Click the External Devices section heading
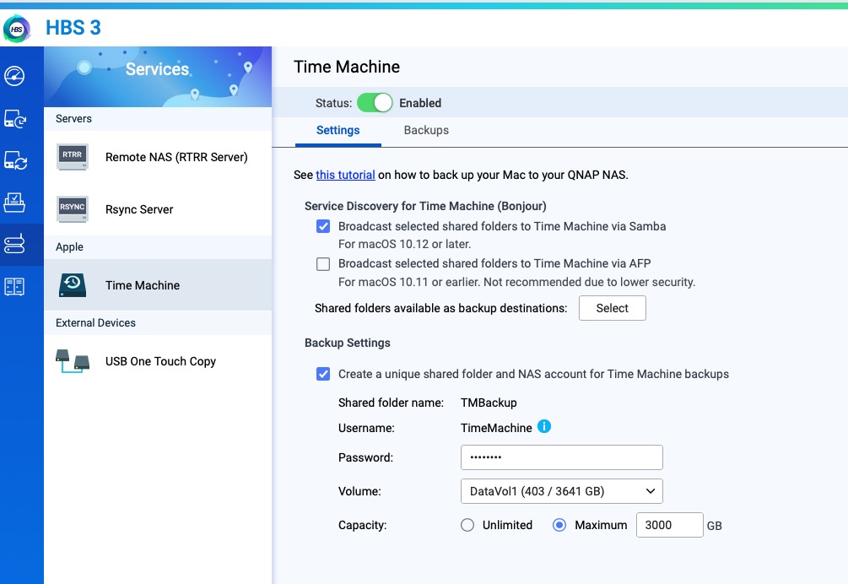 pyautogui.click(x=95, y=323)
